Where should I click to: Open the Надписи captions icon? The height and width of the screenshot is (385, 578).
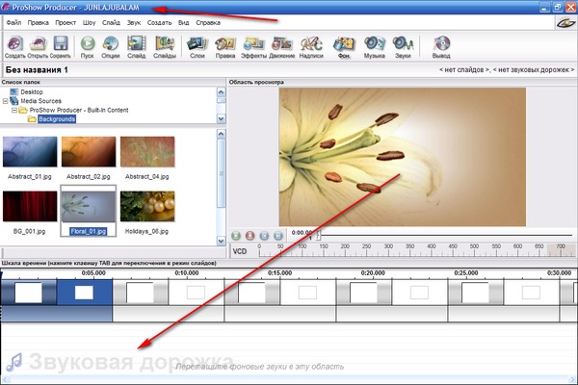[x=311, y=47]
